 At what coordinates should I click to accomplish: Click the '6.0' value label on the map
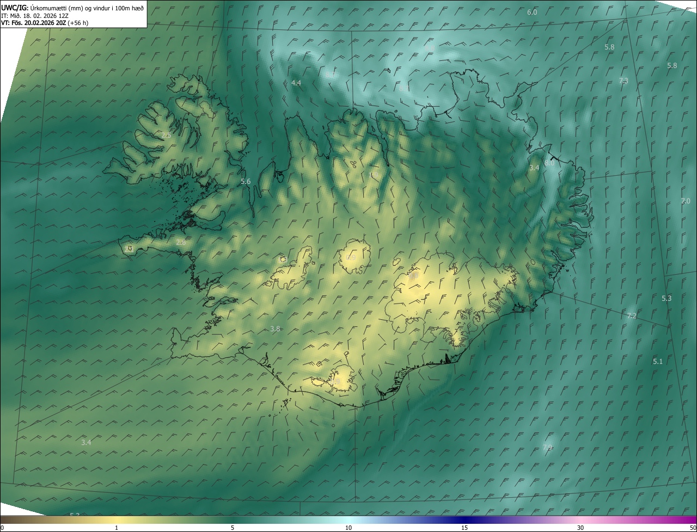tap(532, 12)
